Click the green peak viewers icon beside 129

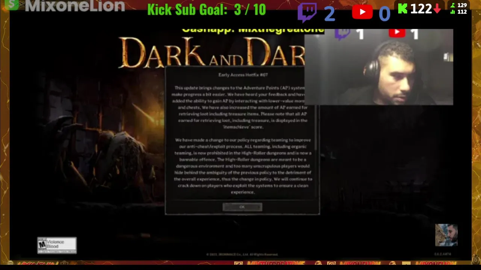coord(452,5)
